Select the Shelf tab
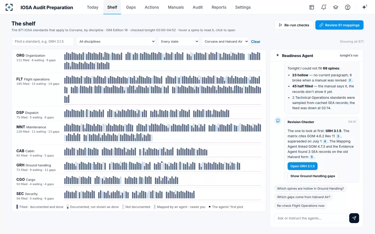375x234 pixels. 112,7
